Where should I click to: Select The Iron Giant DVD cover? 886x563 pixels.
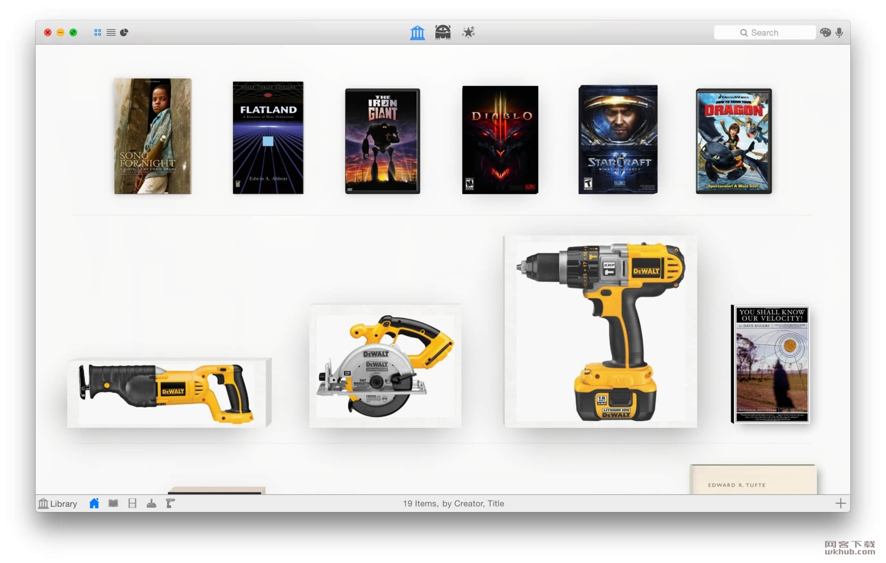coord(382,141)
